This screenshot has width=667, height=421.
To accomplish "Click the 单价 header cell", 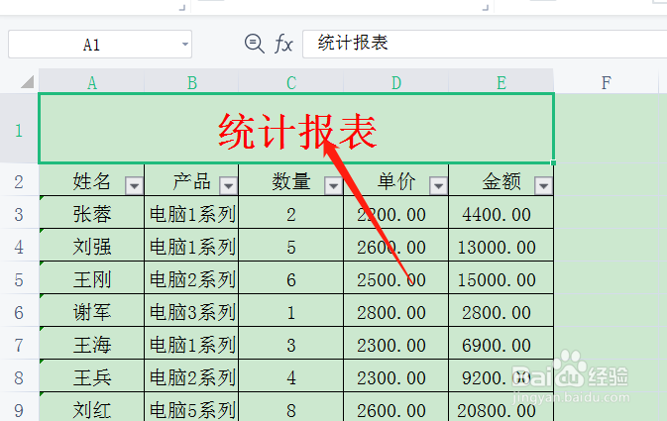I will pyautogui.click(x=396, y=180).
